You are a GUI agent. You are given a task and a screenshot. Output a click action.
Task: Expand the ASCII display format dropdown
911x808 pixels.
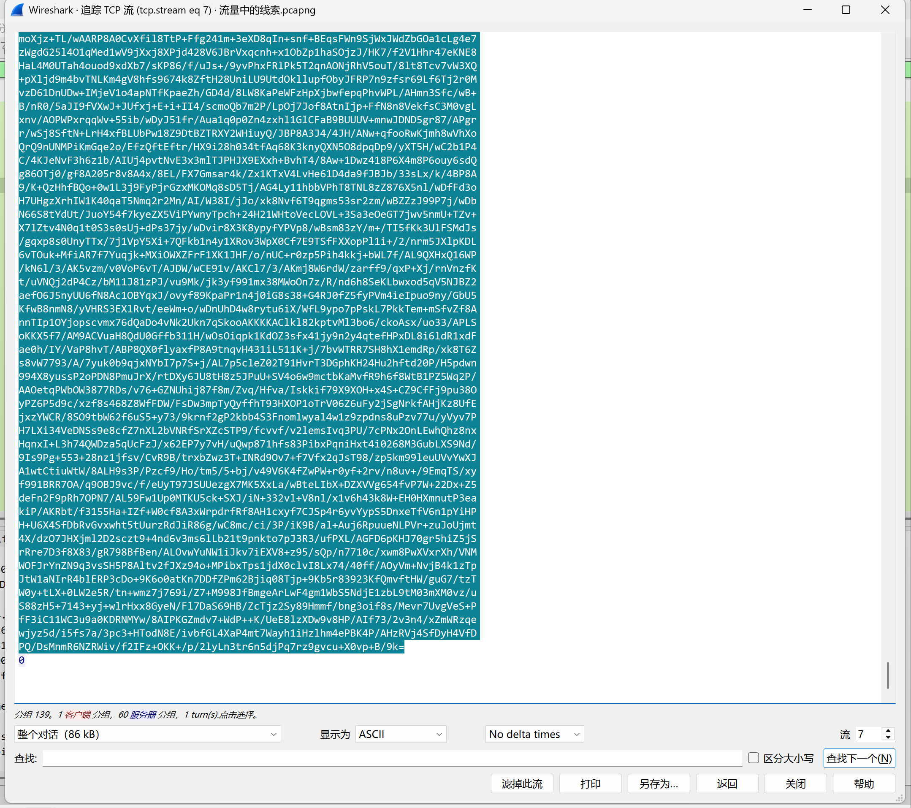click(400, 734)
